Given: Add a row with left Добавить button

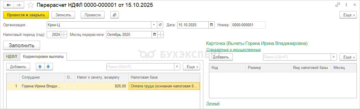Looking at the screenshot, I should tap(18, 67).
